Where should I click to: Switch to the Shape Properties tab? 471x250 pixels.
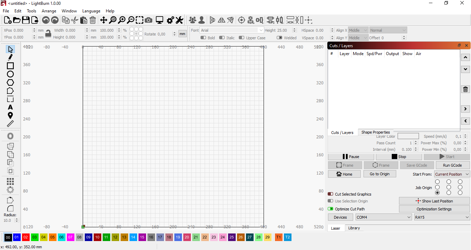click(x=376, y=132)
